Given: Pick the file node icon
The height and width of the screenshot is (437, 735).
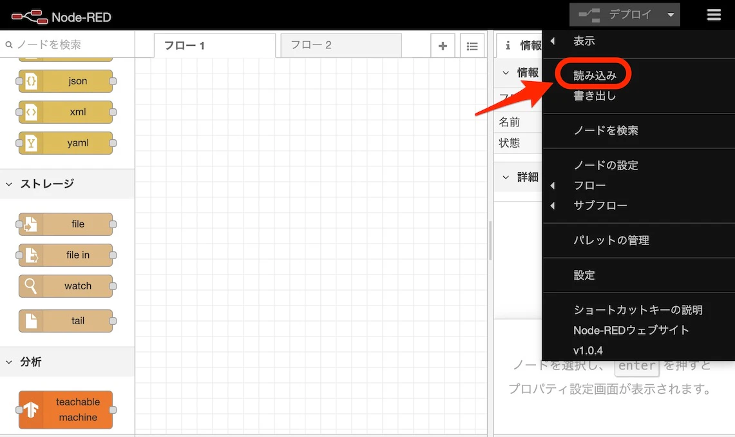Looking at the screenshot, I should coord(31,224).
